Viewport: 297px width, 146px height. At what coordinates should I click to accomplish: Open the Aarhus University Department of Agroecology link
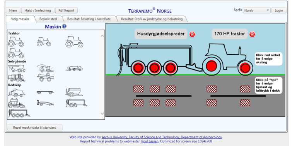[x=162, y=137]
